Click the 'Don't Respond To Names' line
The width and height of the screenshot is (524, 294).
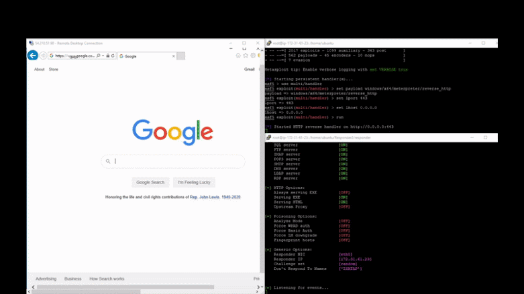pos(318,269)
